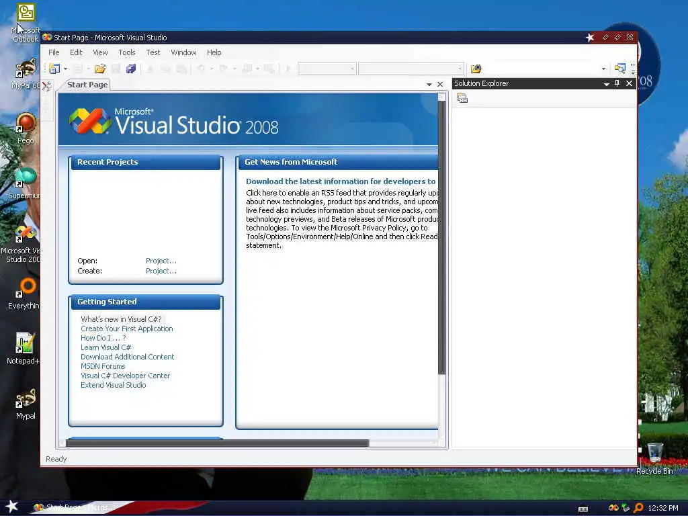Open the Solution Configurations combo box
Viewport: 688px width, 516px height.
[x=327, y=69]
